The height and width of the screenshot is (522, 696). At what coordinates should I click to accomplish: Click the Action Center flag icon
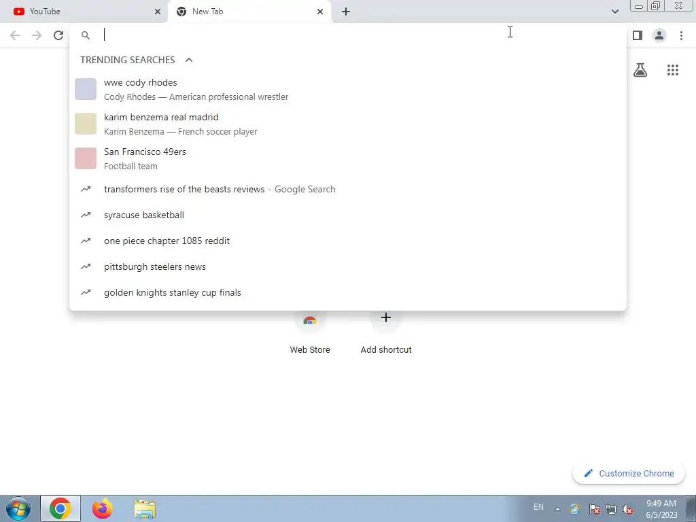[594, 509]
